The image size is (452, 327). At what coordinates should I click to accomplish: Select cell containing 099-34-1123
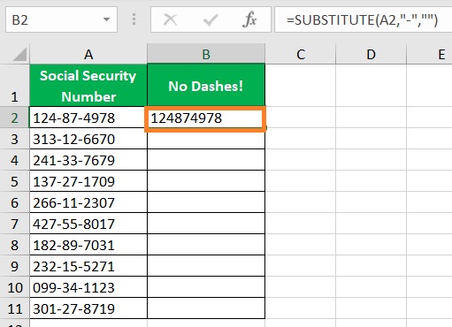point(88,287)
